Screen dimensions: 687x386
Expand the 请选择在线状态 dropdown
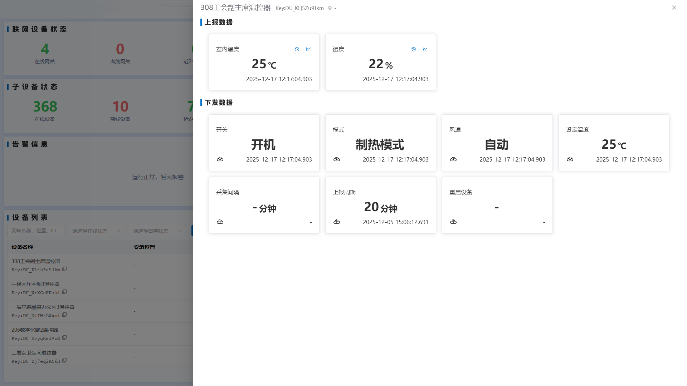[97, 231]
